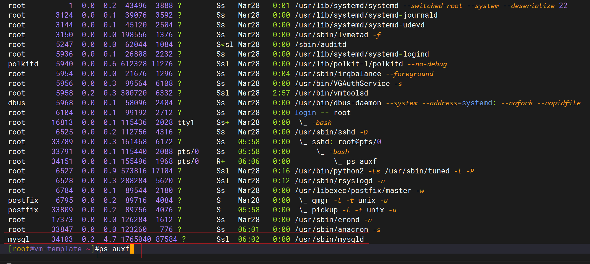Select '/usr/sbin/irqbalance' text

[x=338, y=74]
